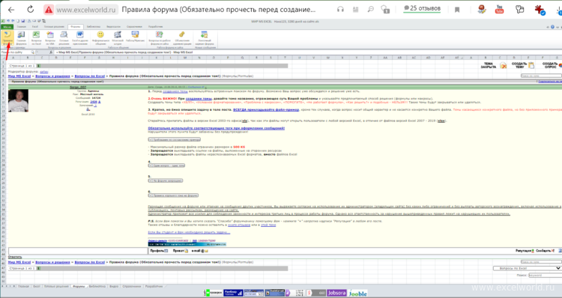Go back with the browser back arrow
The height and width of the screenshot is (298, 562).
point(11,10)
